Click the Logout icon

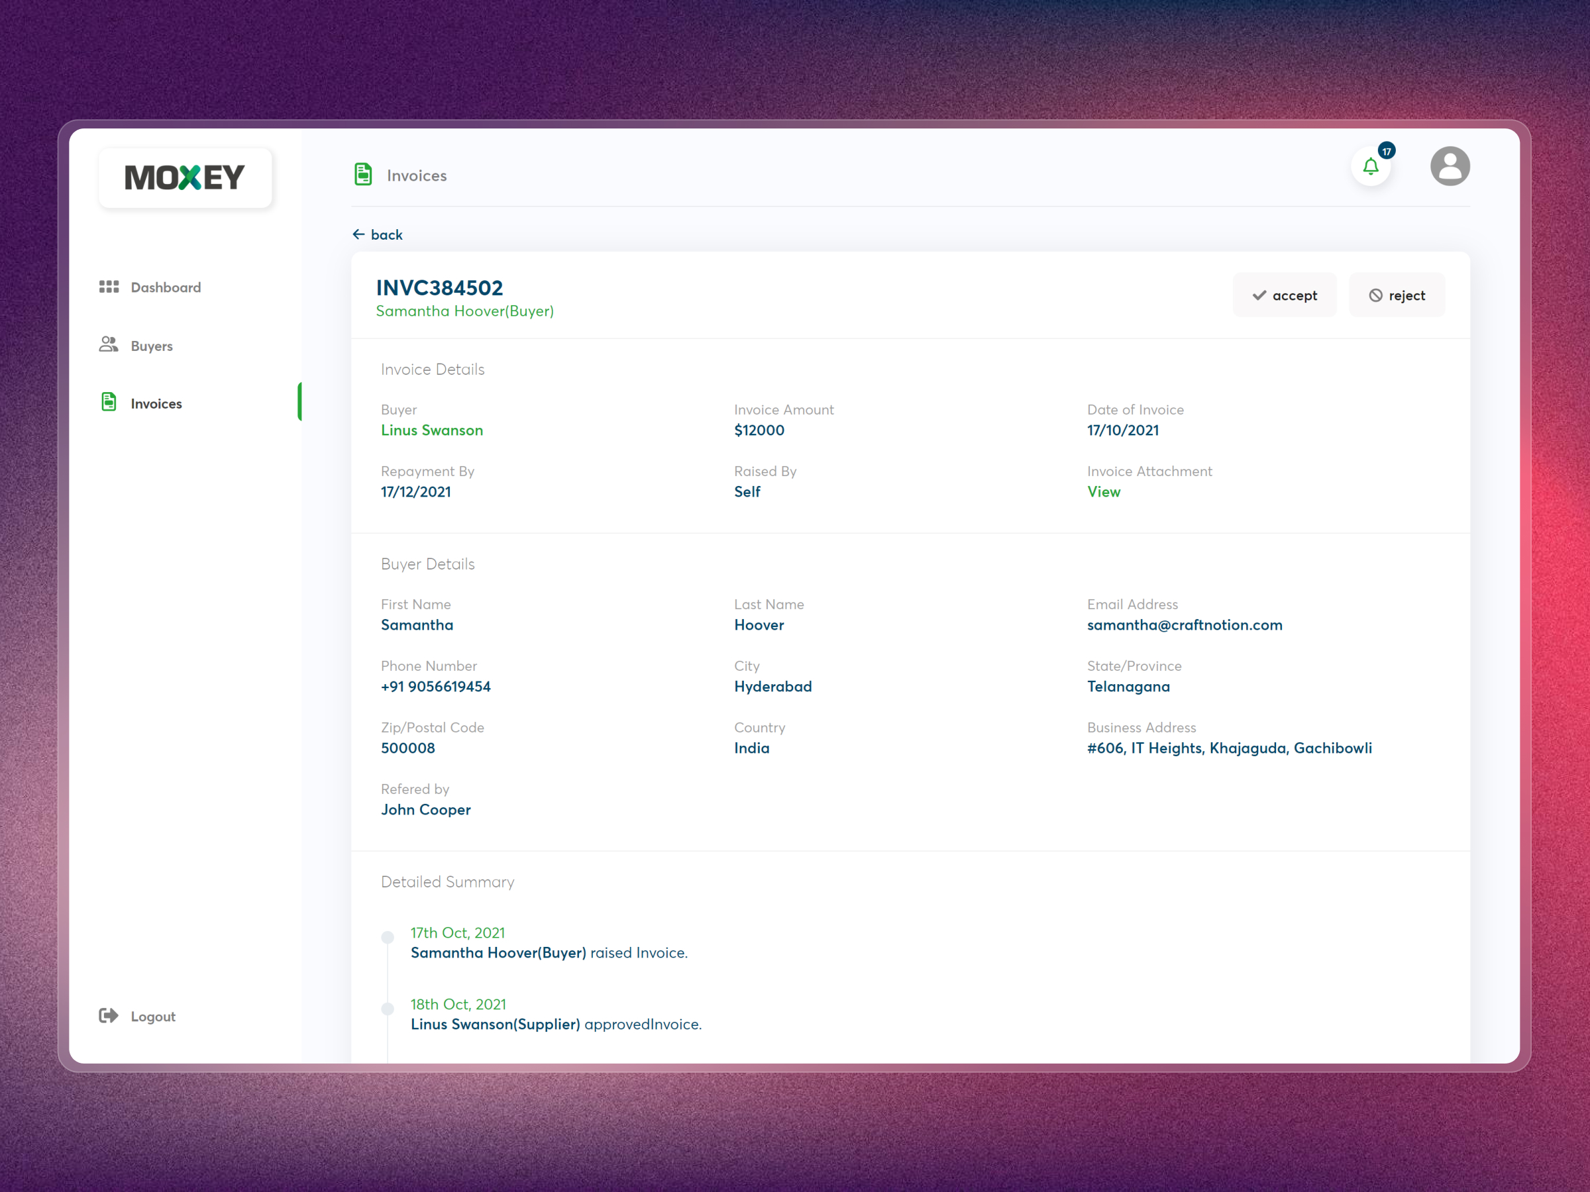[x=108, y=1015]
